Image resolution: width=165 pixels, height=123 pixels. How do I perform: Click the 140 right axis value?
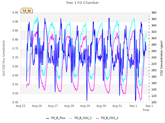pyautogui.click(x=154, y=90)
